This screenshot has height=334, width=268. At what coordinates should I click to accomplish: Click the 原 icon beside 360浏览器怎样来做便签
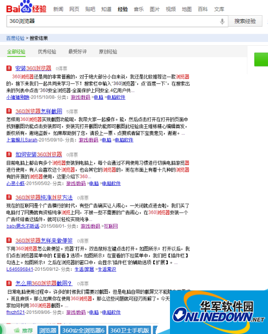(9, 240)
